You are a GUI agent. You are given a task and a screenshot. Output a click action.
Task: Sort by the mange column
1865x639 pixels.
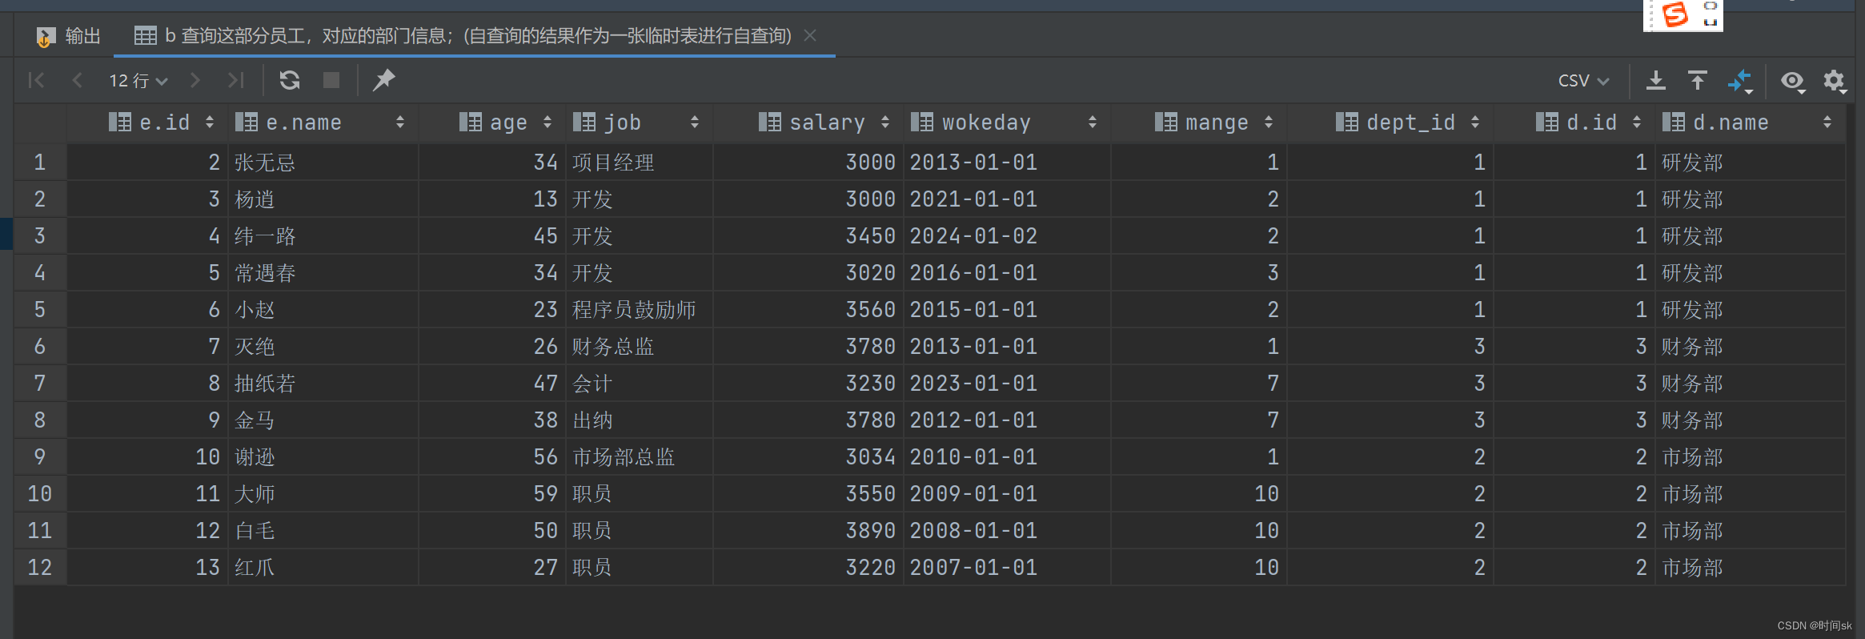pyautogui.click(x=1269, y=123)
